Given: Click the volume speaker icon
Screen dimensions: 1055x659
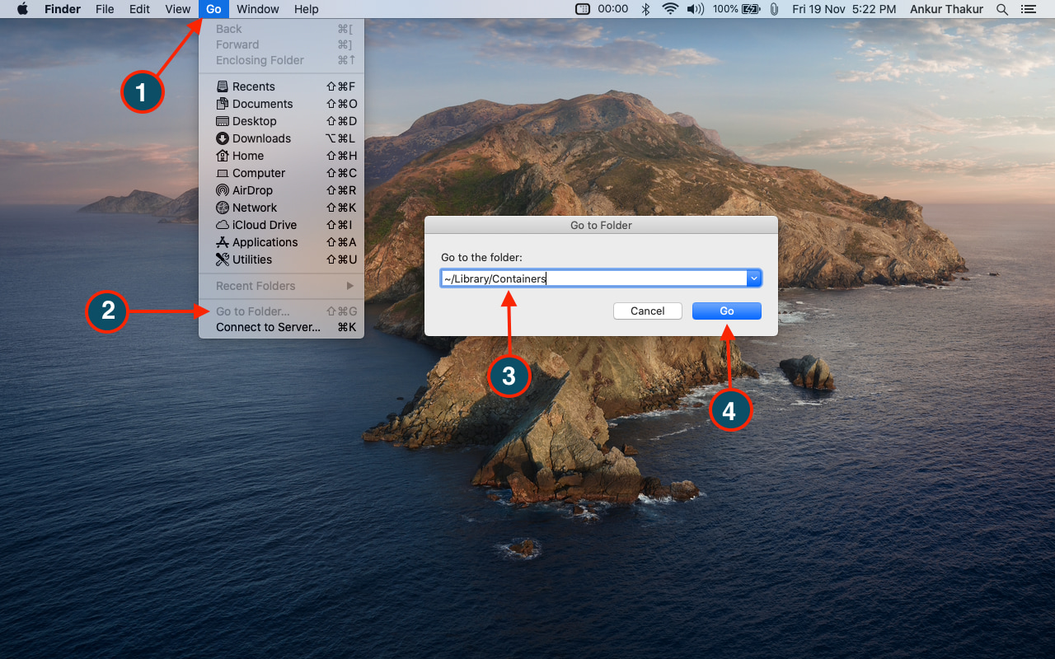Looking at the screenshot, I should click(x=696, y=9).
